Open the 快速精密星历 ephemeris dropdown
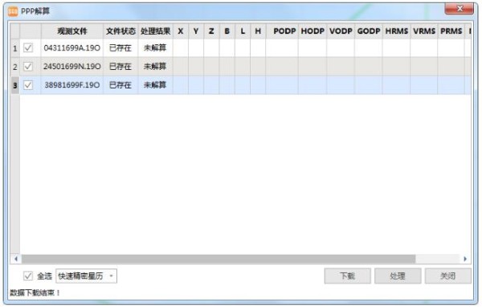The width and height of the screenshot is (482, 307). [87, 276]
